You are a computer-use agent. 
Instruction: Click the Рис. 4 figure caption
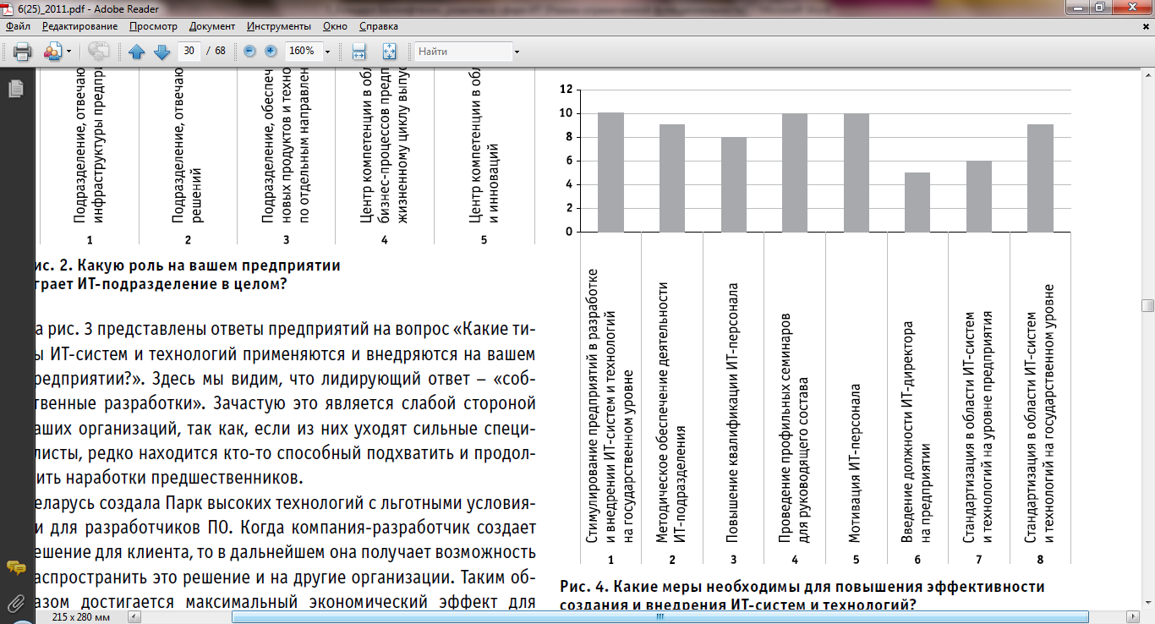point(802,595)
